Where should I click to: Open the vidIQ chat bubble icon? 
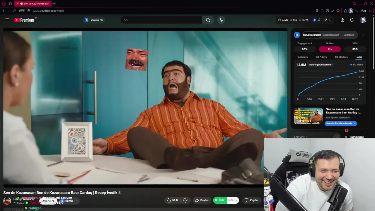pos(330,20)
